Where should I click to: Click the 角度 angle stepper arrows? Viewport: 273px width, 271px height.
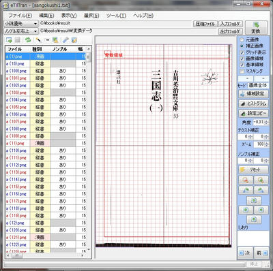click(x=266, y=122)
